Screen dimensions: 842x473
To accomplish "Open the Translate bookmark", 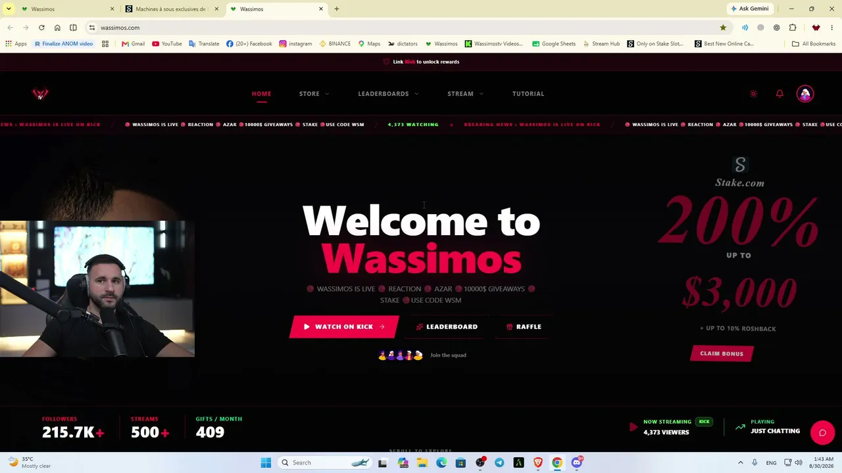I will point(204,44).
